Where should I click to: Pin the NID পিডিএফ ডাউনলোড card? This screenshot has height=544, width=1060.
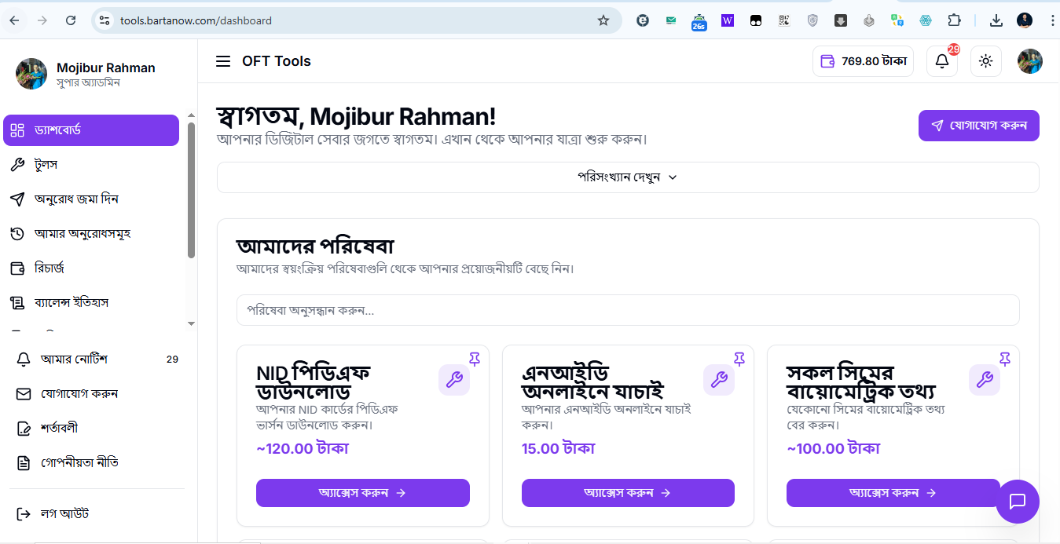coord(475,359)
